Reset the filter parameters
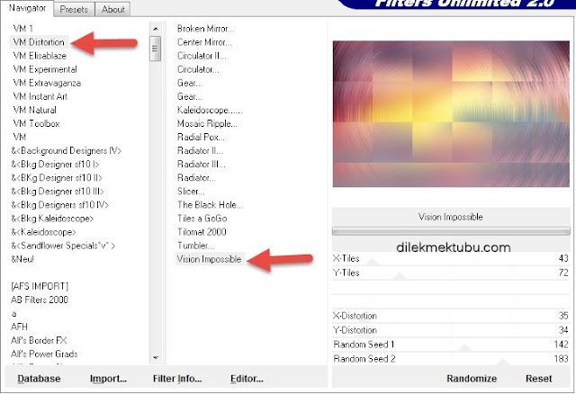Viewport: 576px width, 394px height. pos(539,379)
